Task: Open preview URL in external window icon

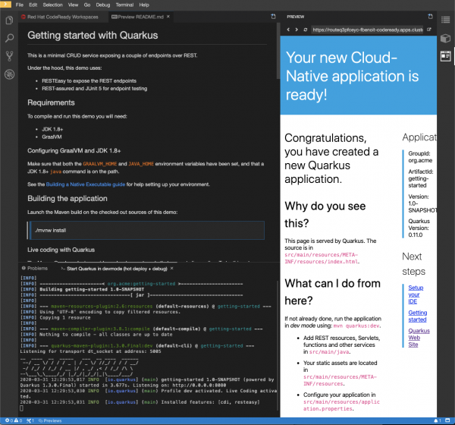Action: click(429, 29)
